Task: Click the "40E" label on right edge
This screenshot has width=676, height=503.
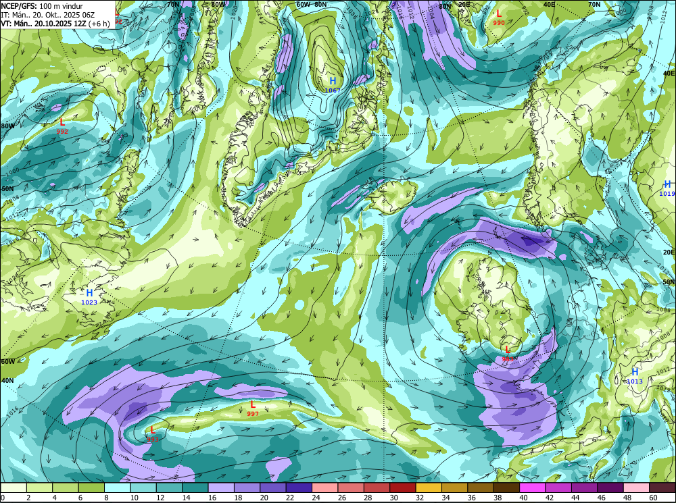Action: (669, 74)
